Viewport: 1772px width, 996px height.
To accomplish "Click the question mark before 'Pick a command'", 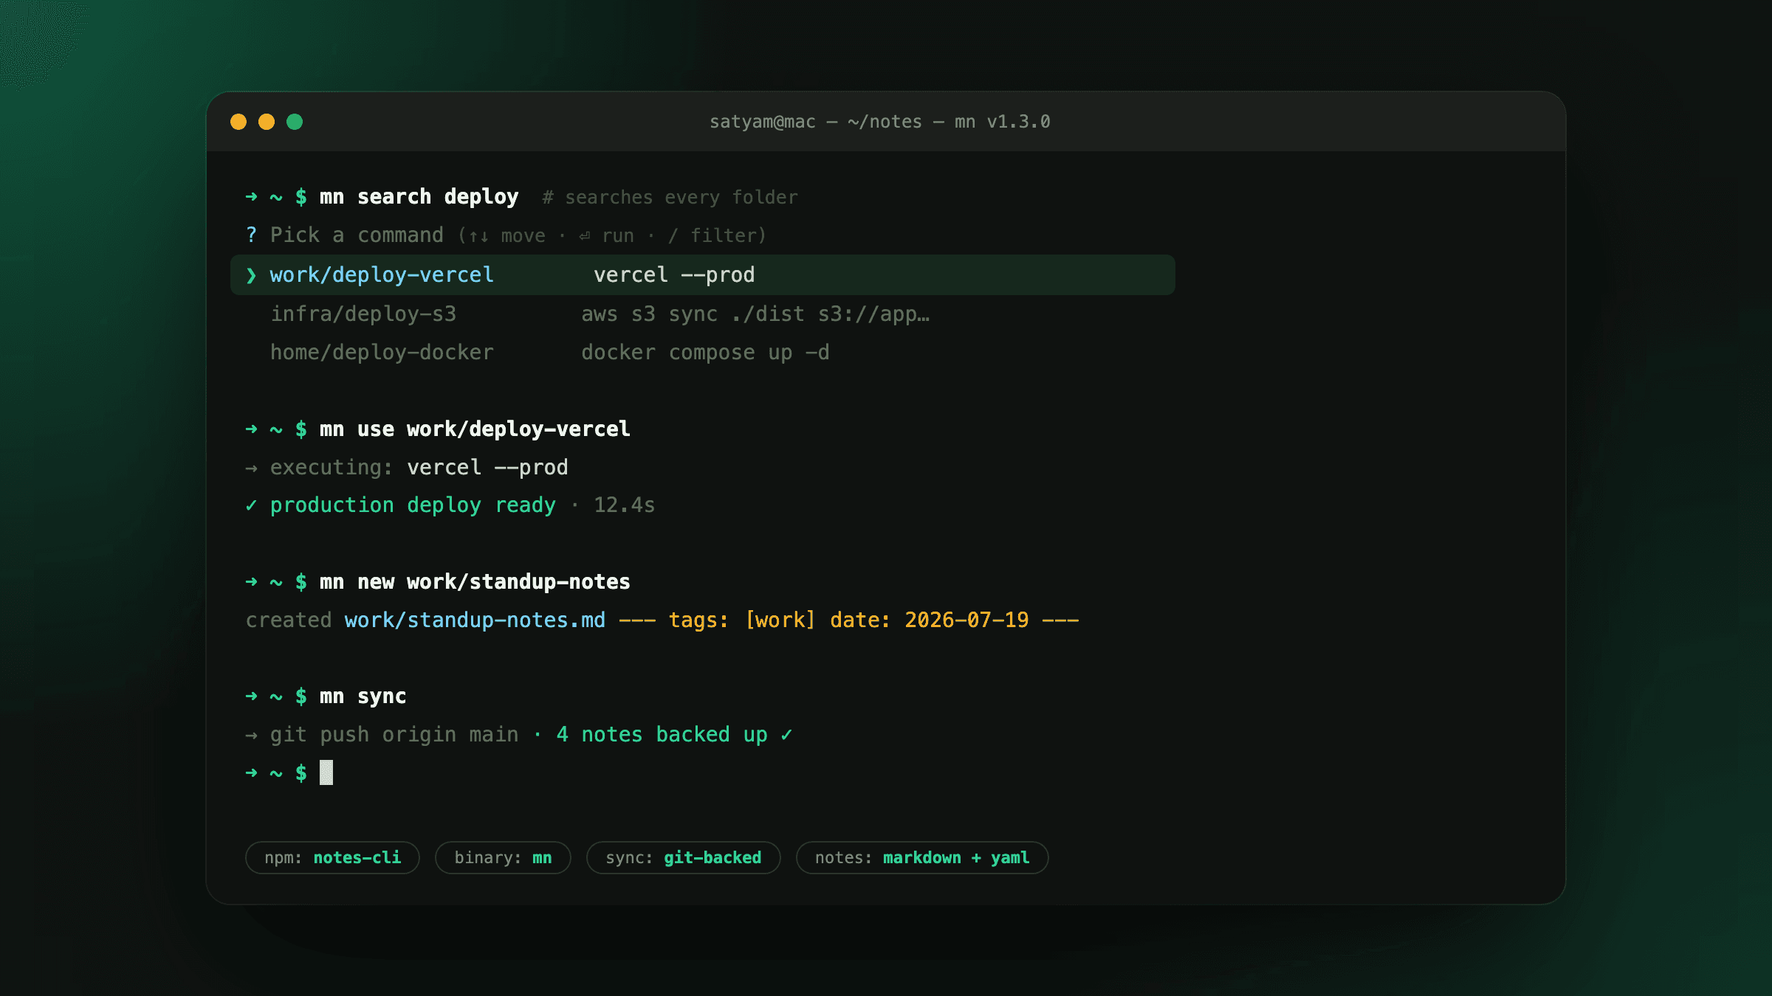I will click(x=251, y=235).
